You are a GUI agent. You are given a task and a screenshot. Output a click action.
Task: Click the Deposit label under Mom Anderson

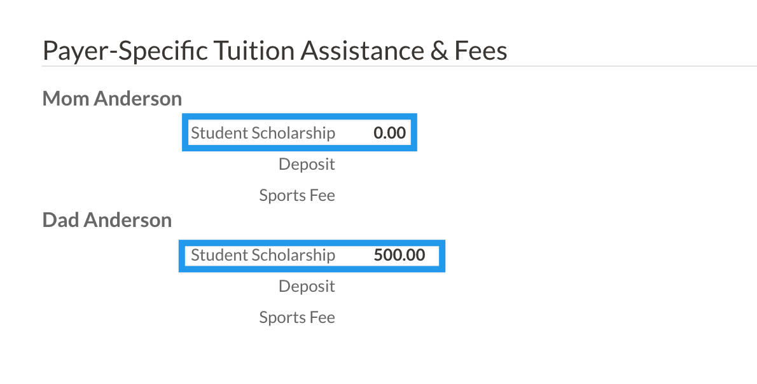coord(307,164)
